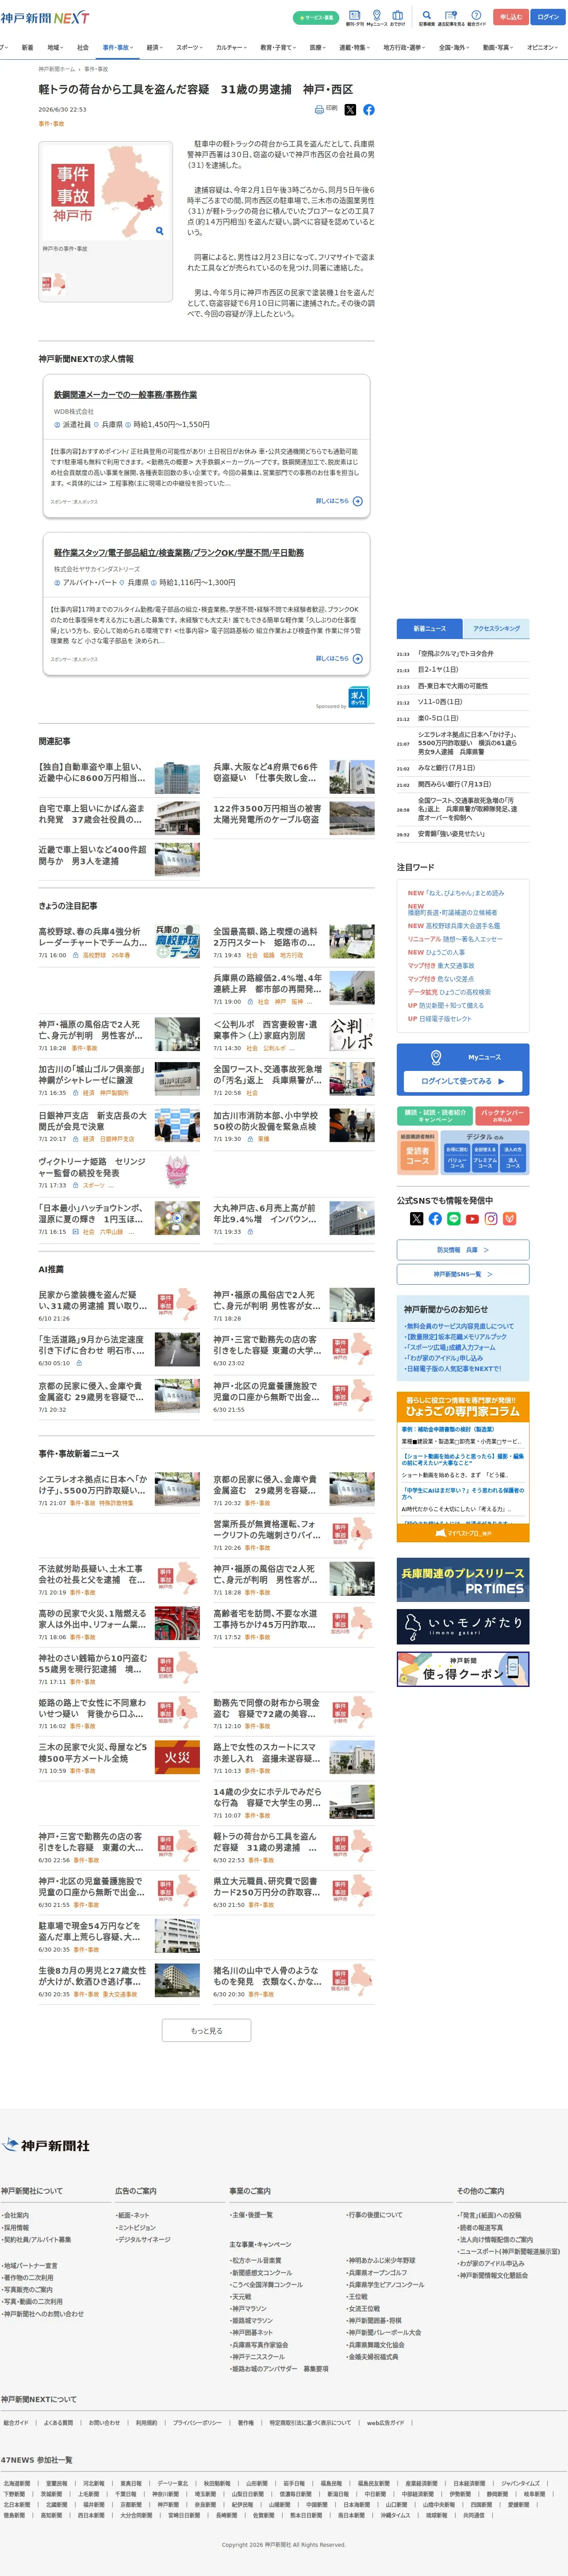The height and width of the screenshot is (2576, 568).
Task: Open the 神戸新聞SNS一覧 button
Action: pyautogui.click(x=463, y=1274)
